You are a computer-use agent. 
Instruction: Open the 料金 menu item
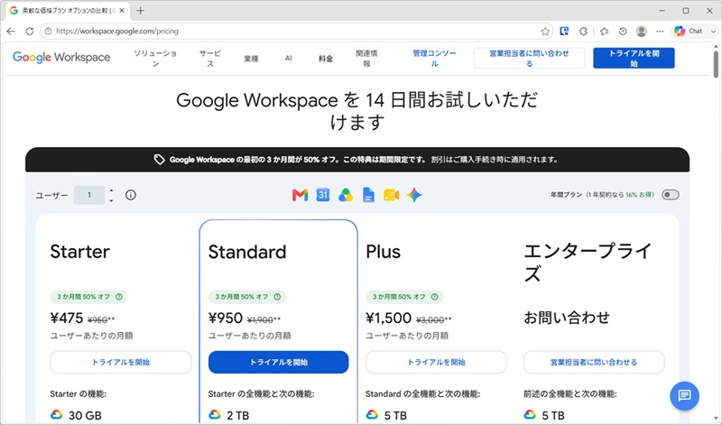326,59
